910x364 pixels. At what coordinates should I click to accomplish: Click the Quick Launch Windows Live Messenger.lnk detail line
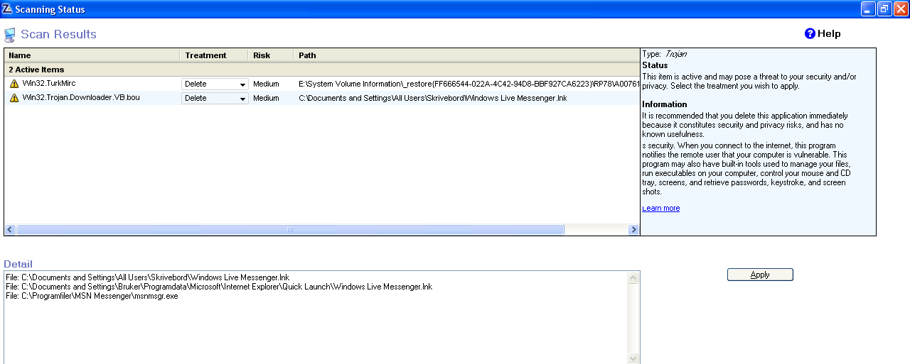pos(218,287)
